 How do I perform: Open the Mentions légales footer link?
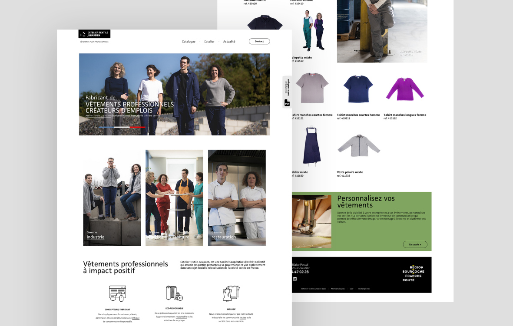point(338,288)
